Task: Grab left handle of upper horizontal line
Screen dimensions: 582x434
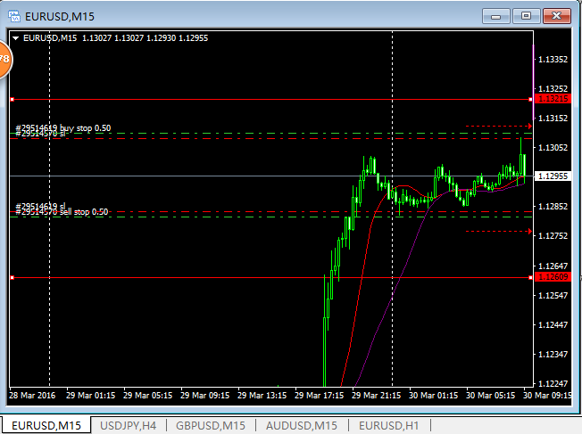Action: pos(12,100)
